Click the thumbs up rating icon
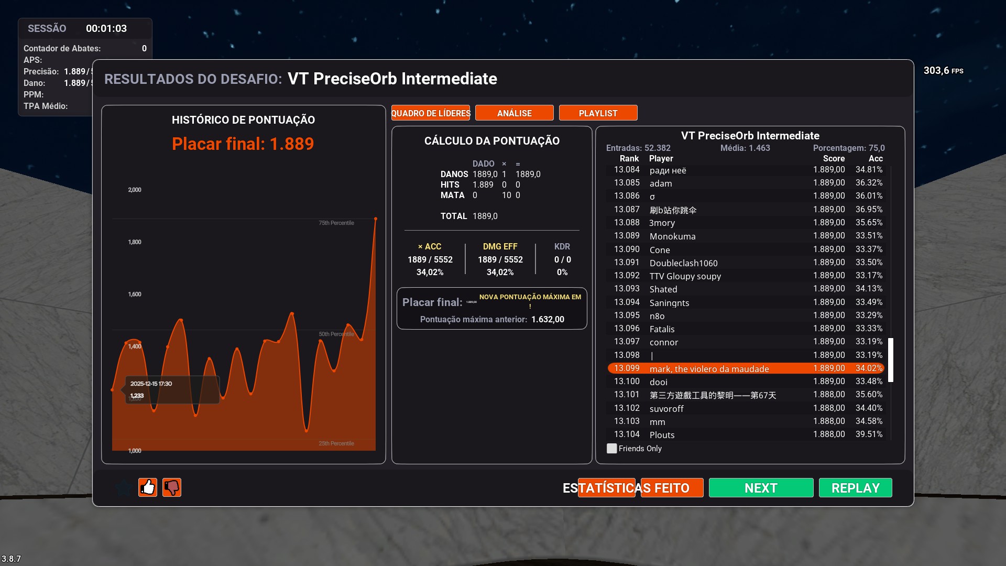The width and height of the screenshot is (1006, 566). (x=148, y=487)
